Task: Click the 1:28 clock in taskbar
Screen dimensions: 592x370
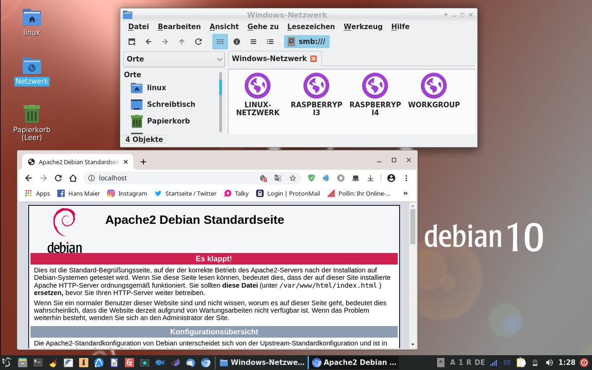Action: 567,363
